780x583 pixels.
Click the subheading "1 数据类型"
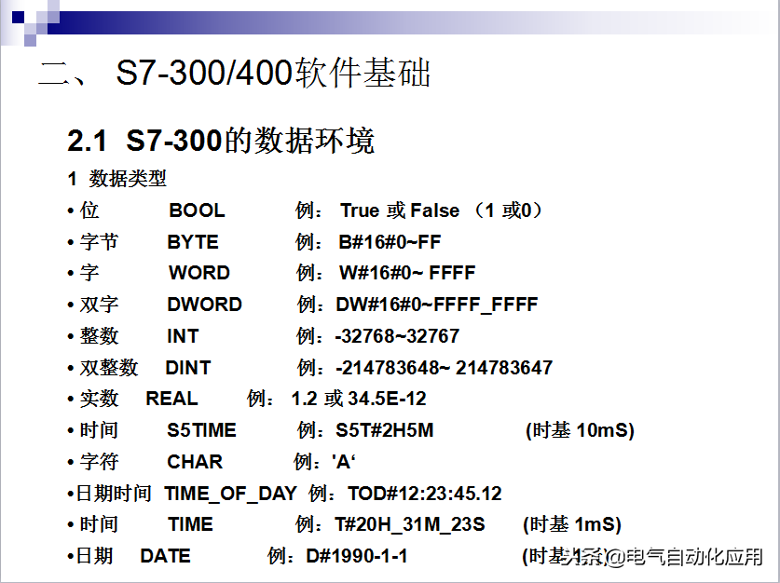click(116, 179)
